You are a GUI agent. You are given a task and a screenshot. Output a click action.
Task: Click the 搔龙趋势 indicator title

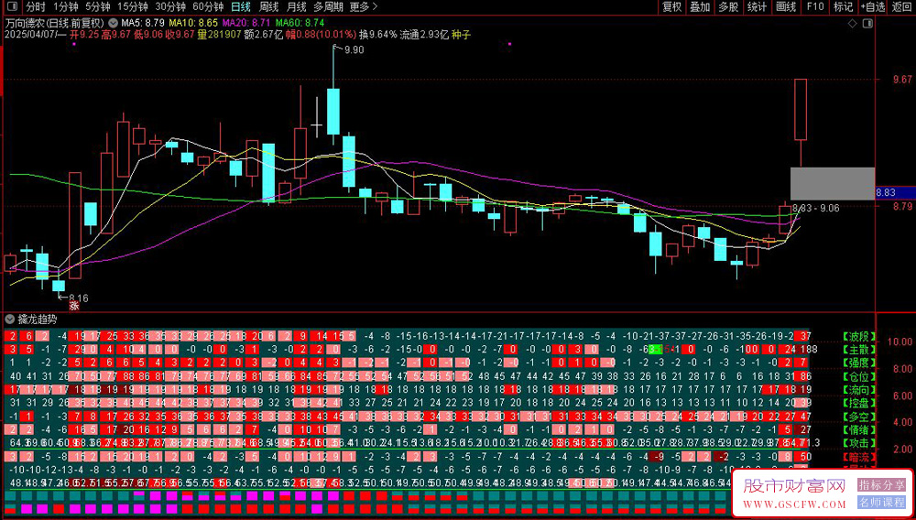[38, 320]
